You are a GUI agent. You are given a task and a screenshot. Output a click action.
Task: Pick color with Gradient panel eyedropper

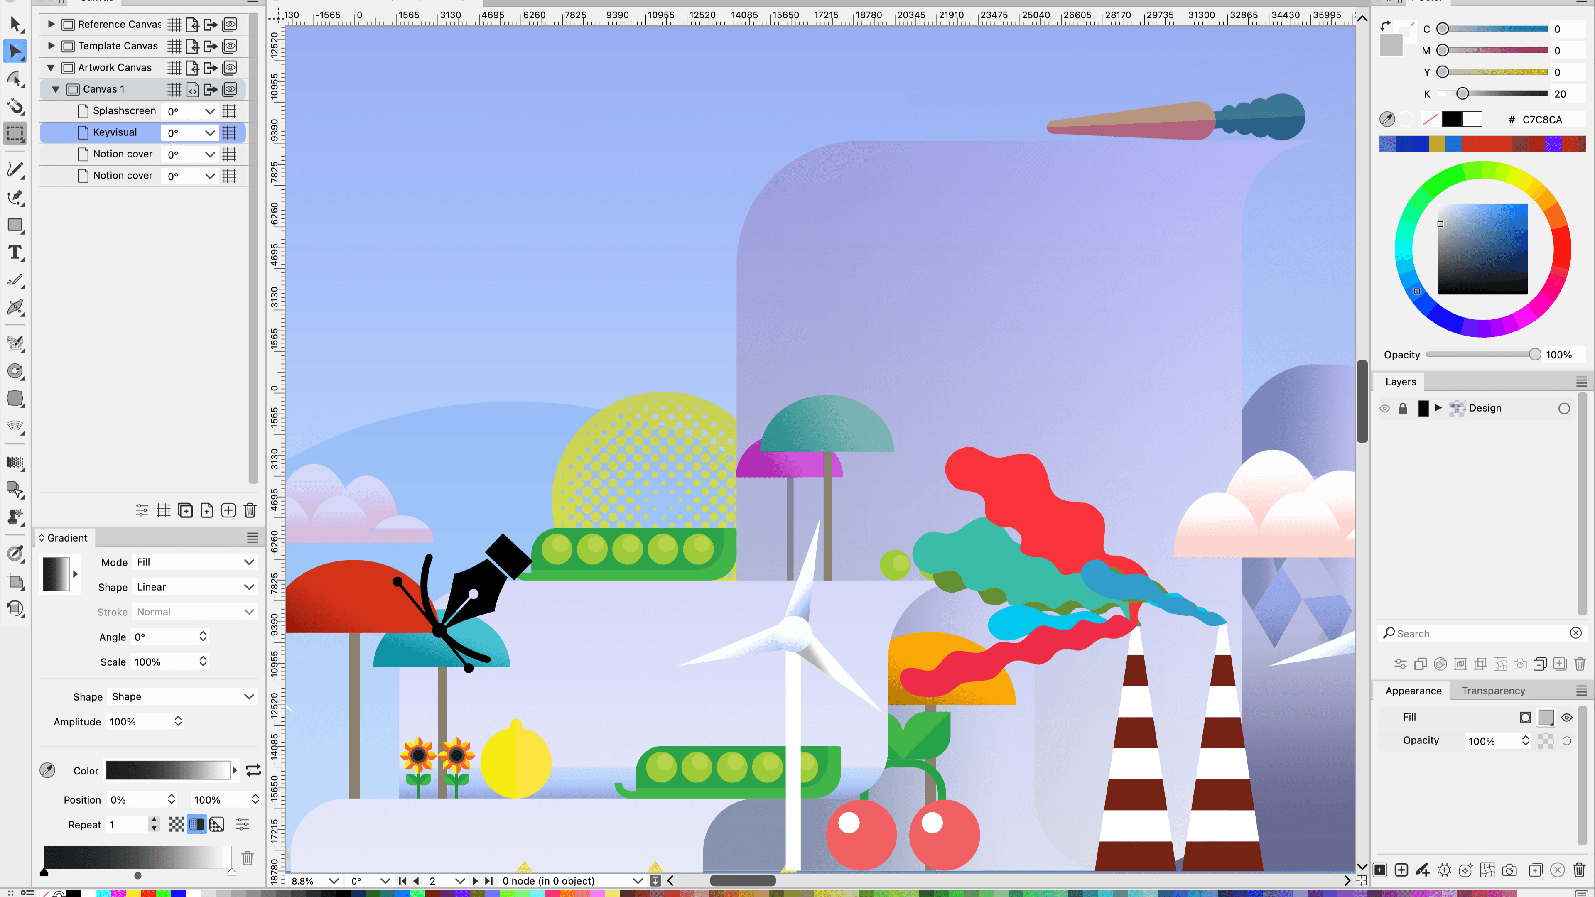pos(47,770)
